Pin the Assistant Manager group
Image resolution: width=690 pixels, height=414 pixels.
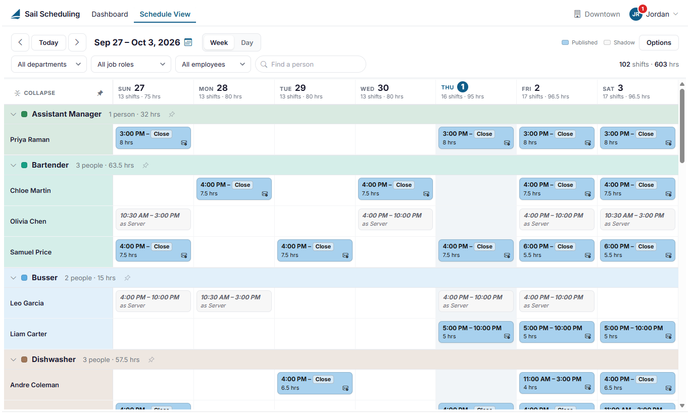pos(172,114)
